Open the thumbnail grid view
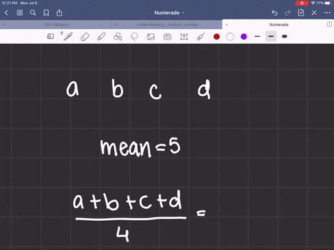 click(x=19, y=12)
